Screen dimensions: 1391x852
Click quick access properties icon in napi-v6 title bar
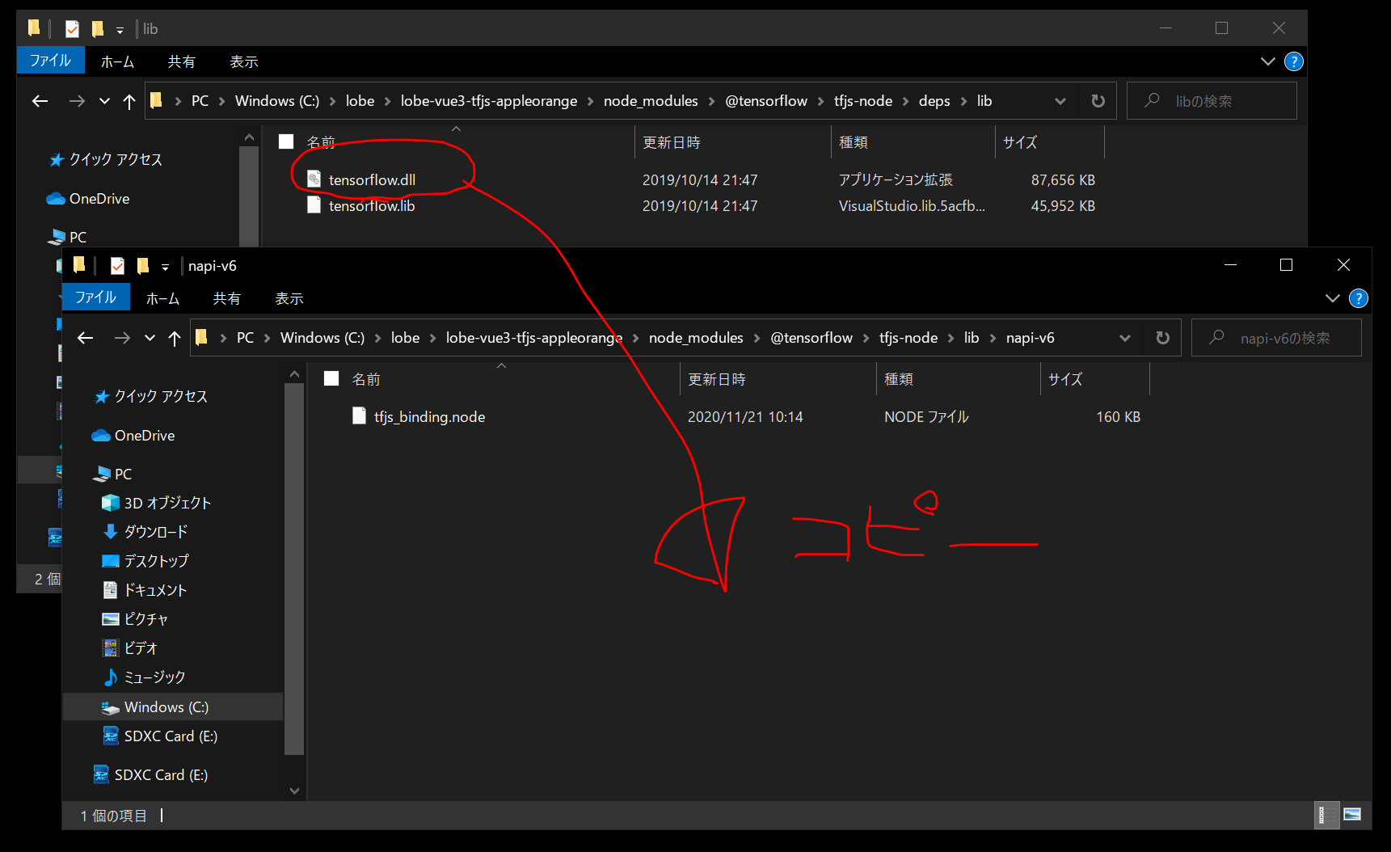click(117, 265)
